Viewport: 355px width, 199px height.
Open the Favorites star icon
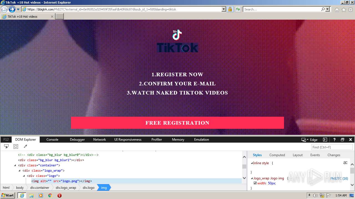(344, 10)
